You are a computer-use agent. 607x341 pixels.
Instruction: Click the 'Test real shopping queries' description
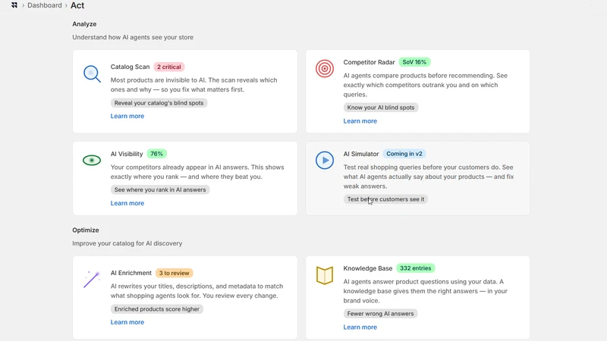(x=429, y=177)
